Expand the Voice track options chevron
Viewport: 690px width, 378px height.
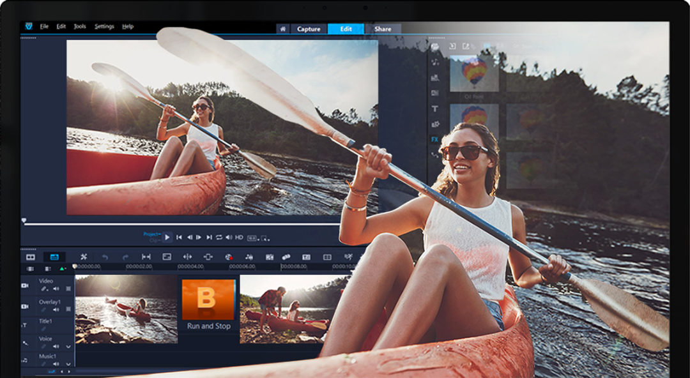pos(68,347)
